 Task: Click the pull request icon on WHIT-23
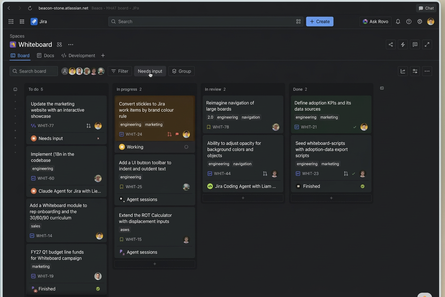point(346,173)
